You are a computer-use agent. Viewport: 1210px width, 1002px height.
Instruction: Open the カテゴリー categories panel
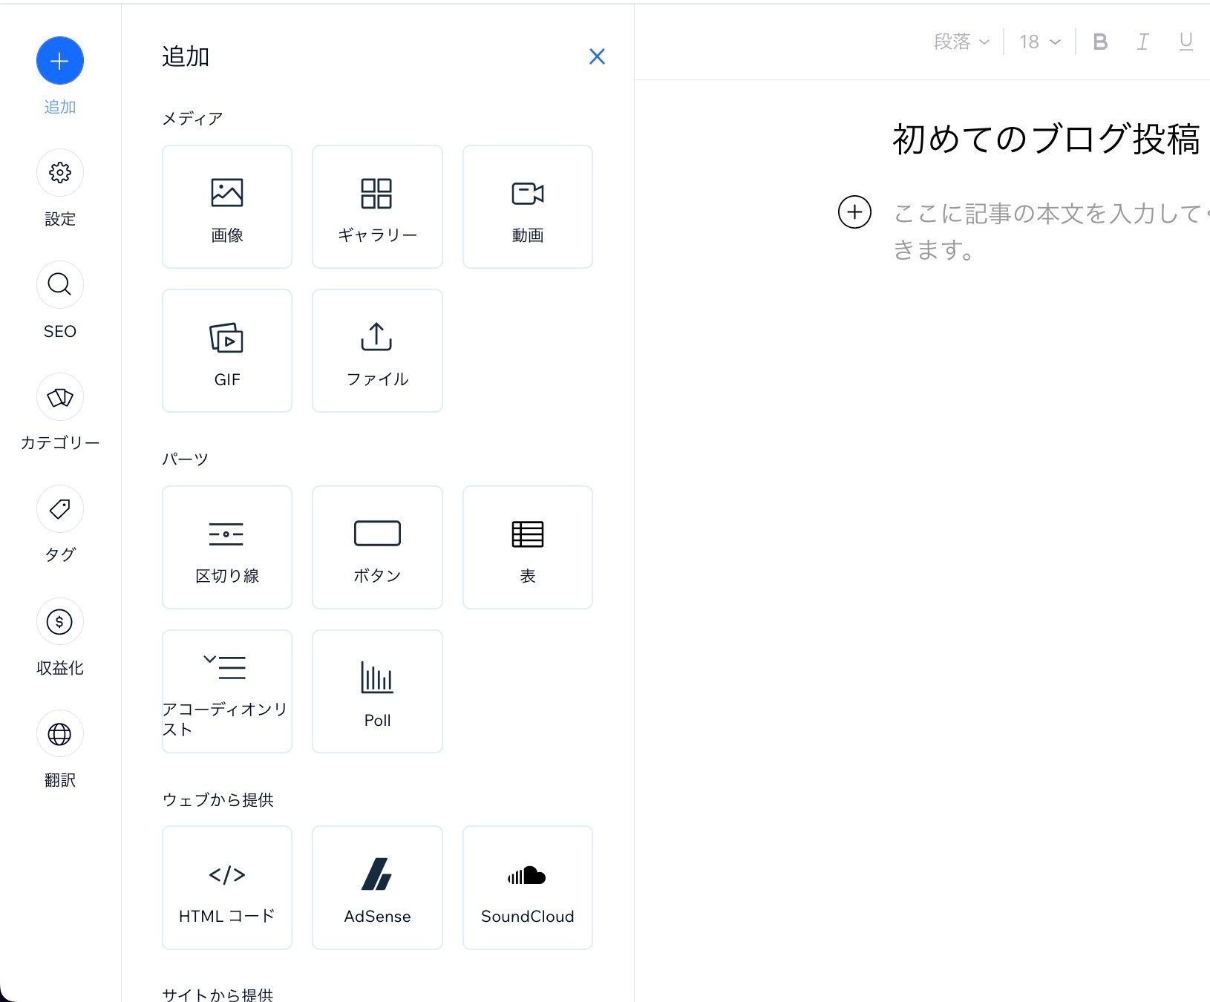click(x=60, y=397)
